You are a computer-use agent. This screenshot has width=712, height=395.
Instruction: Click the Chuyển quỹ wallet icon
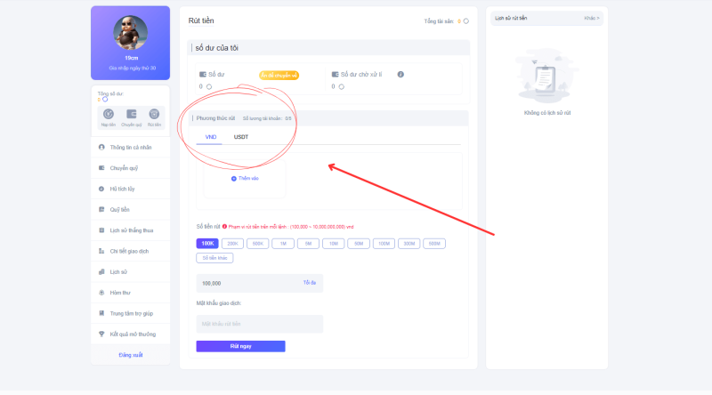[x=131, y=114]
